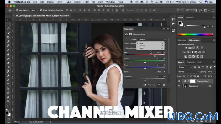The height and width of the screenshot is (124, 221).
Task: Toggle Lock transparent pixels button
Action: click(x=184, y=76)
